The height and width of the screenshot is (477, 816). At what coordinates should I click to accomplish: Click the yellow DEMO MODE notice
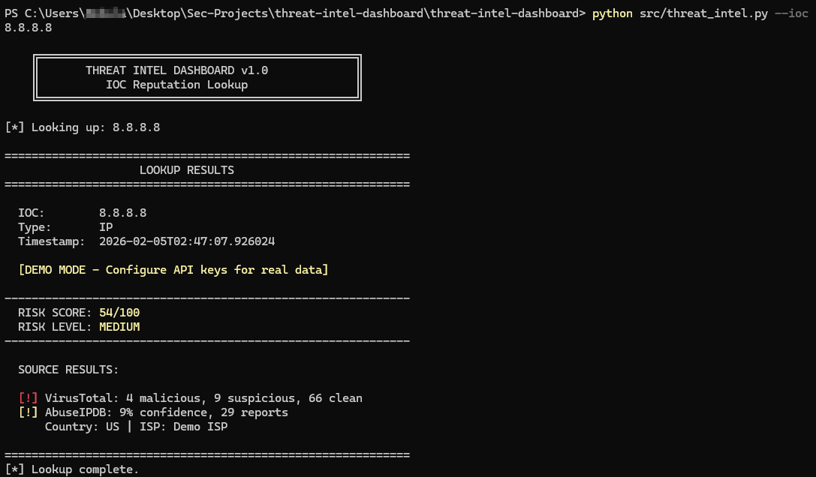click(x=173, y=270)
